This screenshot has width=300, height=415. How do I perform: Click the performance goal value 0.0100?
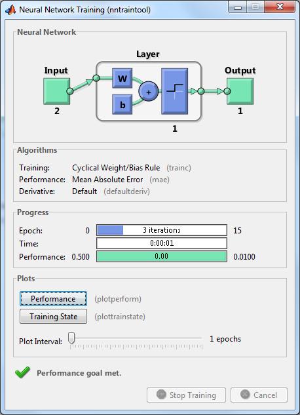(x=244, y=257)
